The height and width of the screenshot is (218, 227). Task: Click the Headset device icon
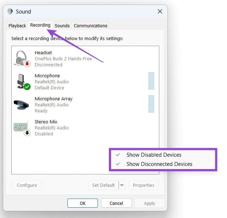pyautogui.click(x=22, y=58)
